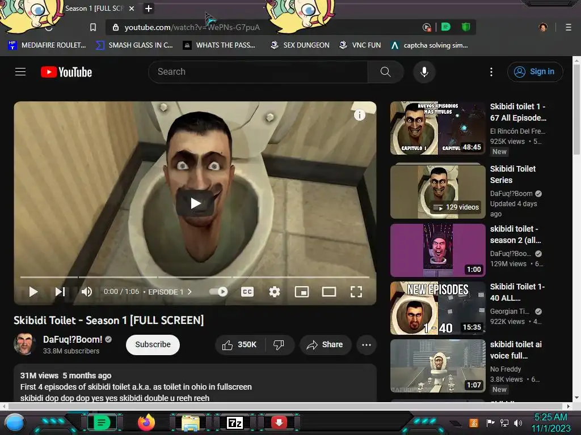Open more actions ellipsis below video
Image resolution: width=581 pixels, height=435 pixels.
(x=367, y=345)
